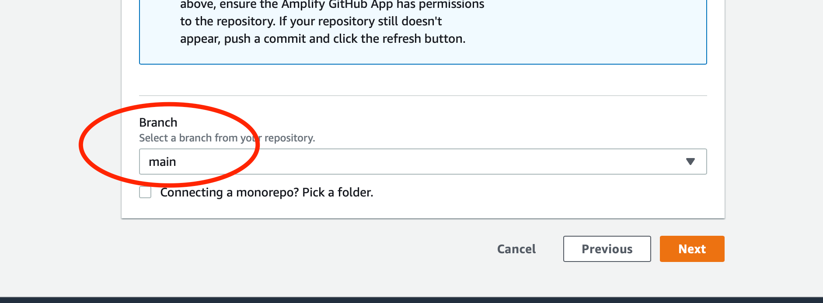Click the 'Branch' field label
Image resolution: width=823 pixels, height=303 pixels.
pos(158,122)
